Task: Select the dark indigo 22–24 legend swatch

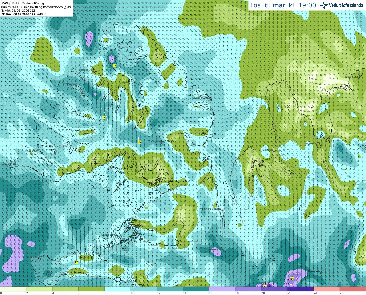Action: (x=301, y=289)
